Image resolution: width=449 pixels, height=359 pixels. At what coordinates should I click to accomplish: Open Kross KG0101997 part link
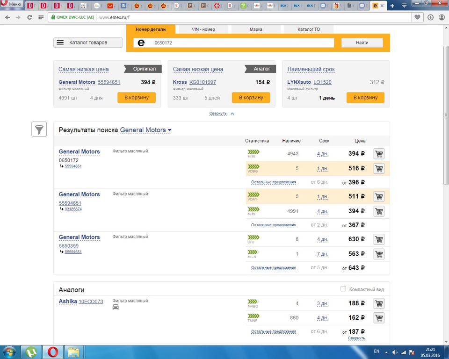pyautogui.click(x=203, y=82)
